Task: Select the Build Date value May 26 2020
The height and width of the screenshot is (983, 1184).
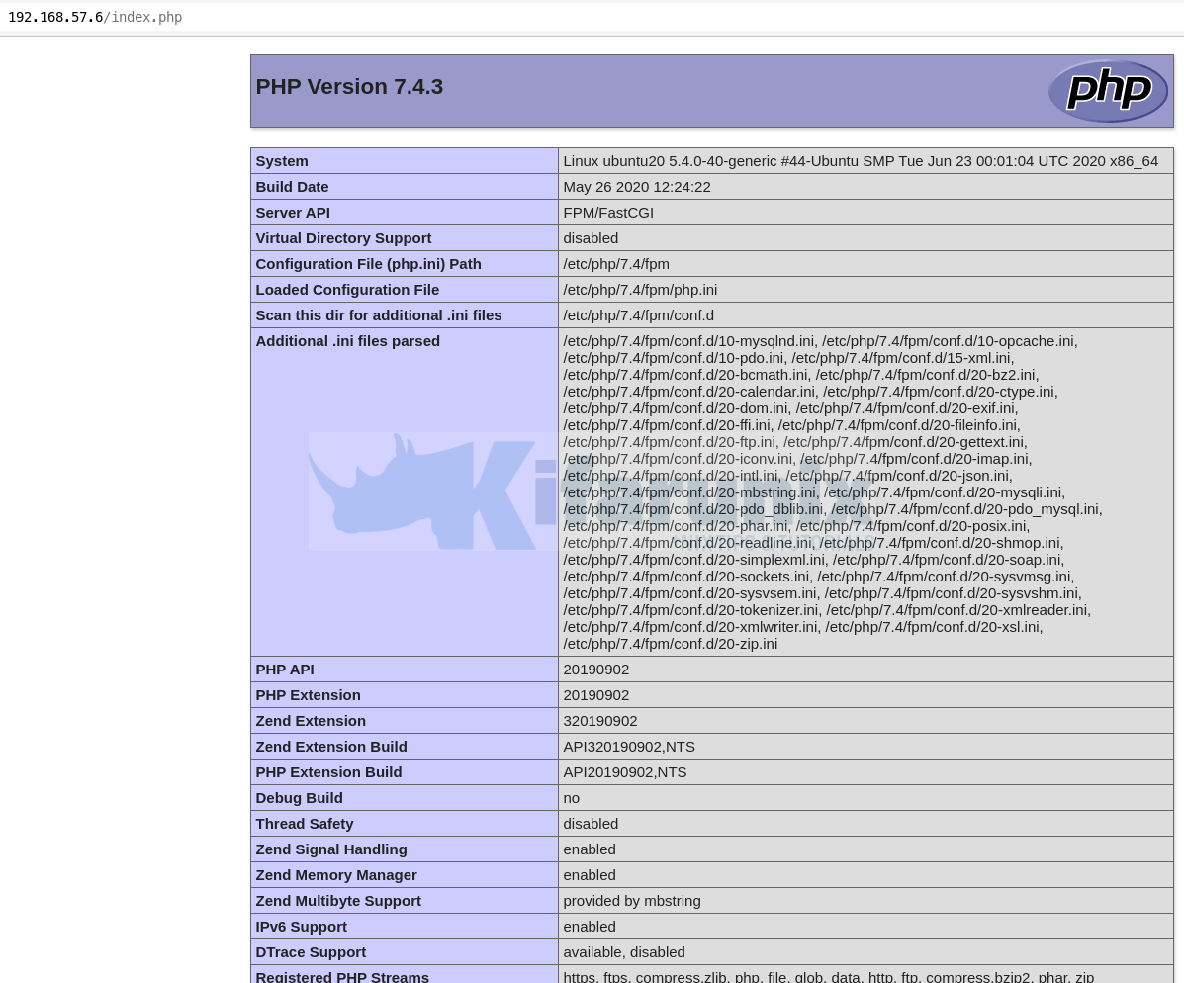Action: (x=636, y=186)
